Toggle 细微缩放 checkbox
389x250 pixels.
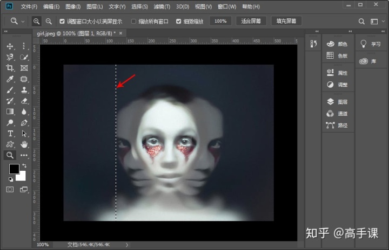[x=178, y=22]
